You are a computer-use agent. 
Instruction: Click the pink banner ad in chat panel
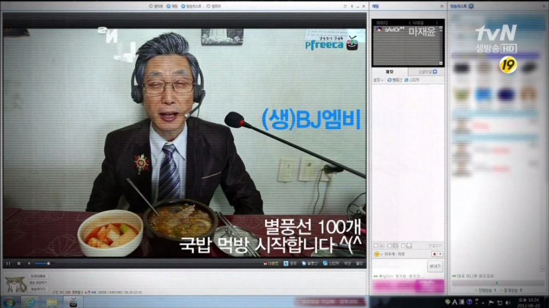(408, 286)
